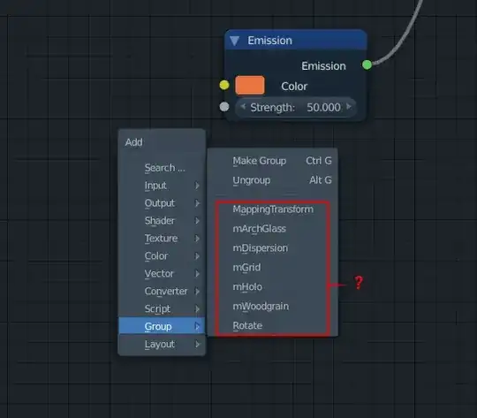Screen dimensions: 477x418
Task: Open Search in the Add menu
Action: tap(162, 168)
